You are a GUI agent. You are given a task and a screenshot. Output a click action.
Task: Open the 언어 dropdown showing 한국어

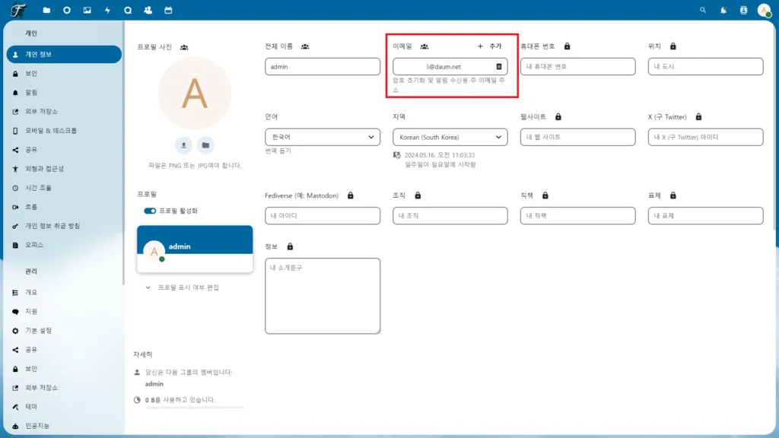coord(322,138)
